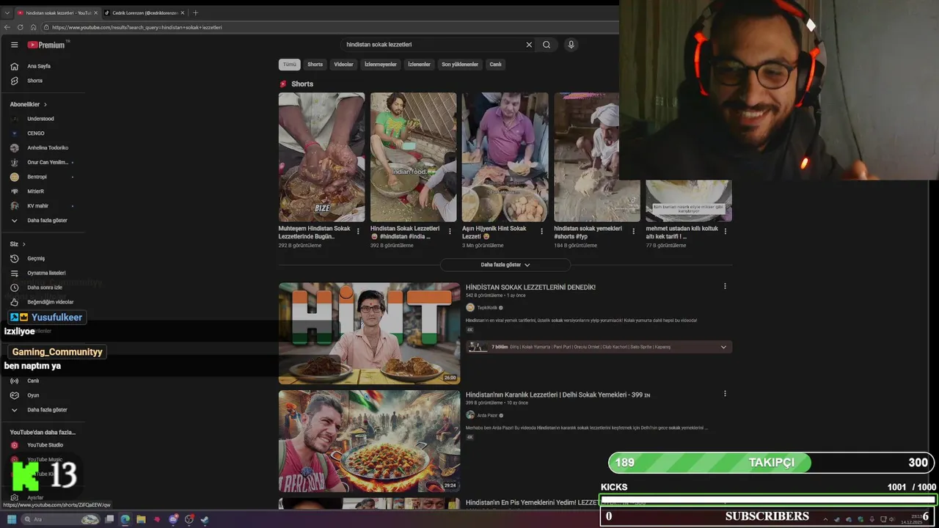
Task: Open the browser tab list dropdown
Action: (7, 12)
